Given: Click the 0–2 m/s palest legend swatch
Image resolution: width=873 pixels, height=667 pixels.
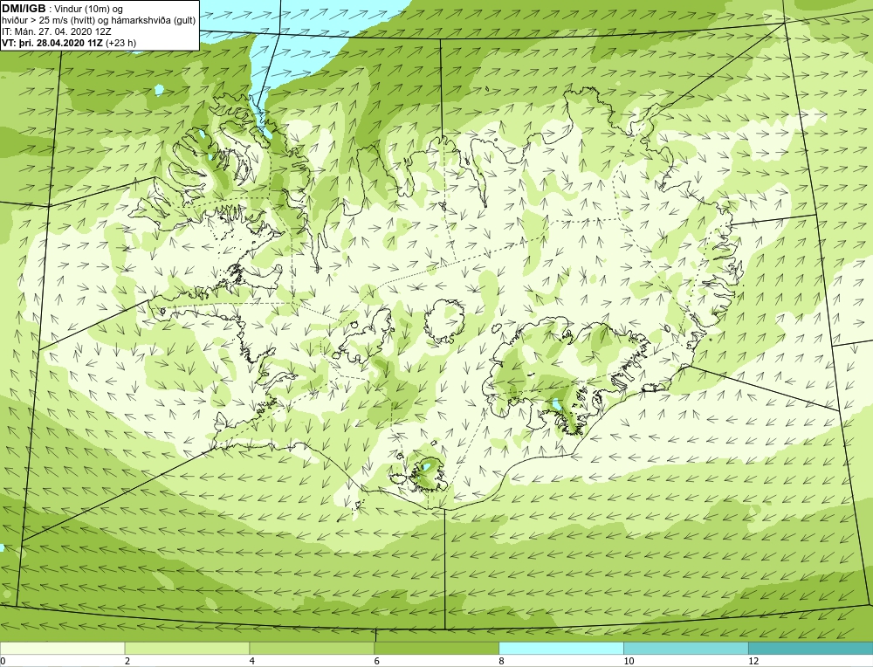Looking at the screenshot, I should tap(62, 648).
